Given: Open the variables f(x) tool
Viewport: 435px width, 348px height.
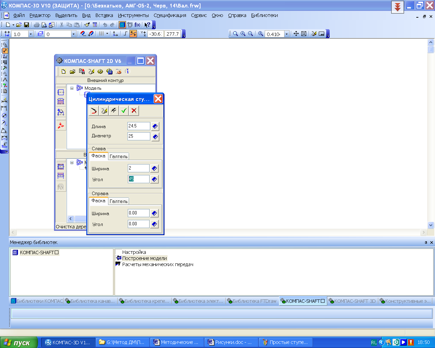Looking at the screenshot, I should pyautogui.click(x=137, y=25).
